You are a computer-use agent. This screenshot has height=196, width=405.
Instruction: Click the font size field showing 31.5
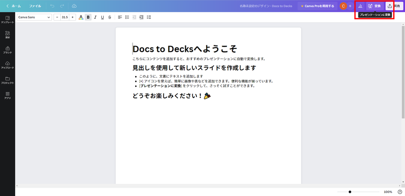click(65, 17)
